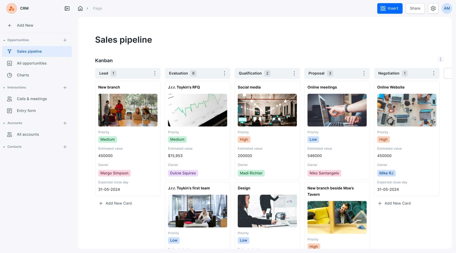The image size is (456, 253).
Task: Open the Lead column three-dot menu
Action: 155,73
